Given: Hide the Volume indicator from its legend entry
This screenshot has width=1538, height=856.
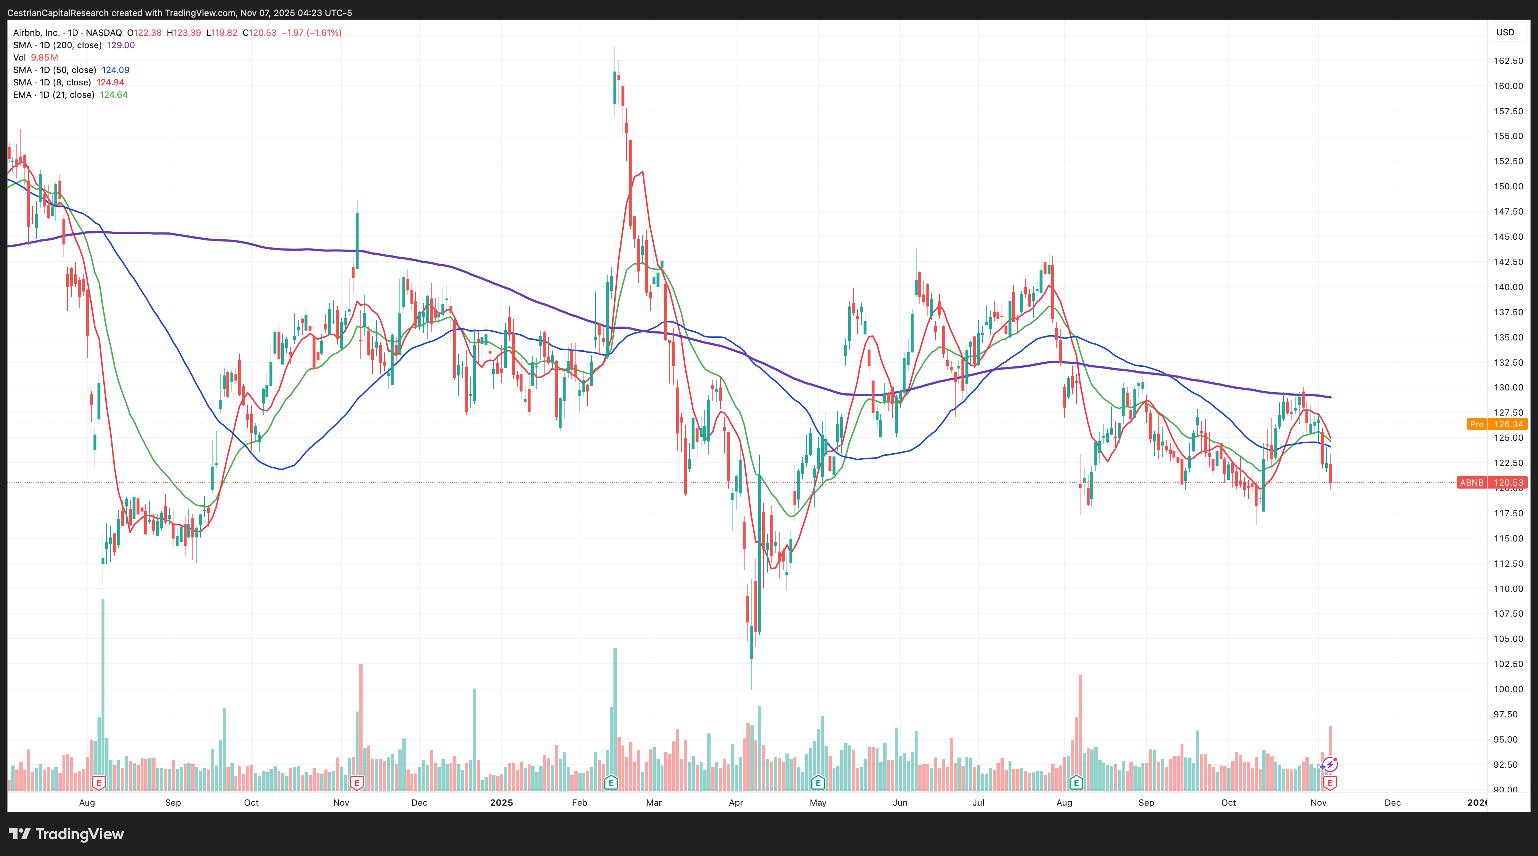Looking at the screenshot, I should pos(20,57).
